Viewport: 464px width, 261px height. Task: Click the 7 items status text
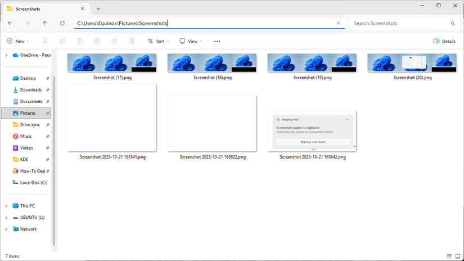tap(12, 256)
